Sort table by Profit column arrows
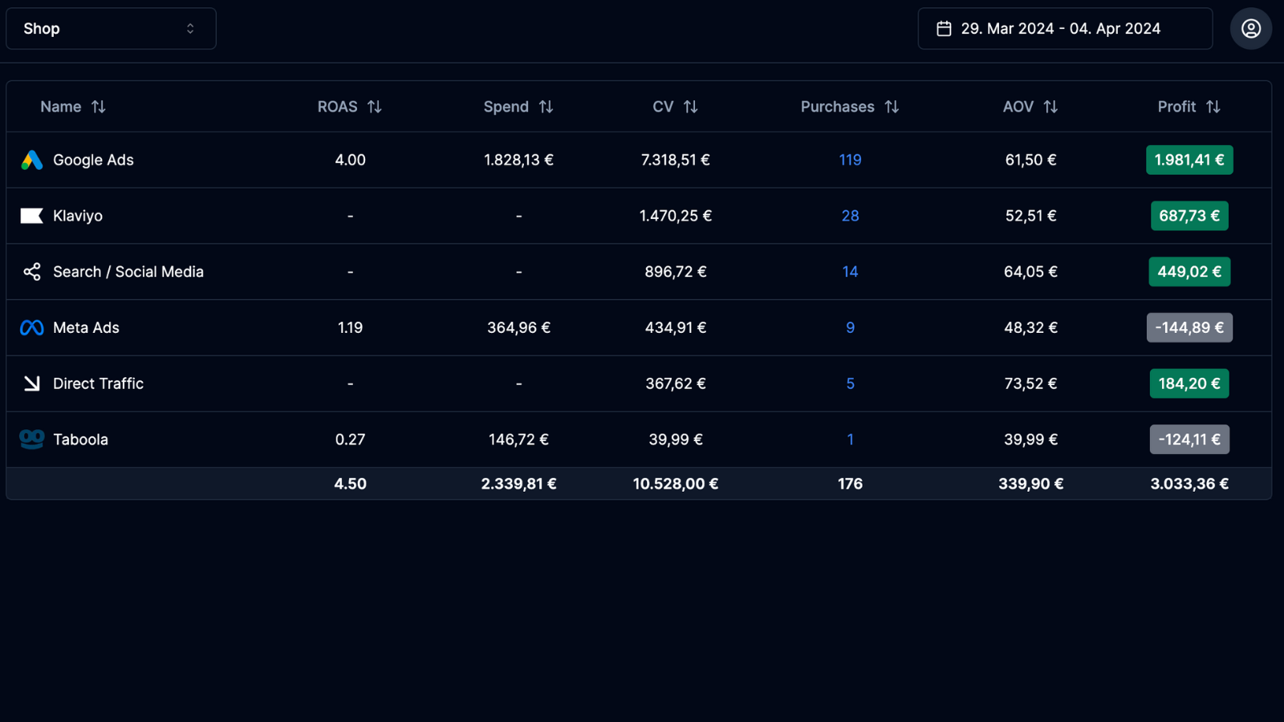The image size is (1284, 722). tap(1213, 107)
